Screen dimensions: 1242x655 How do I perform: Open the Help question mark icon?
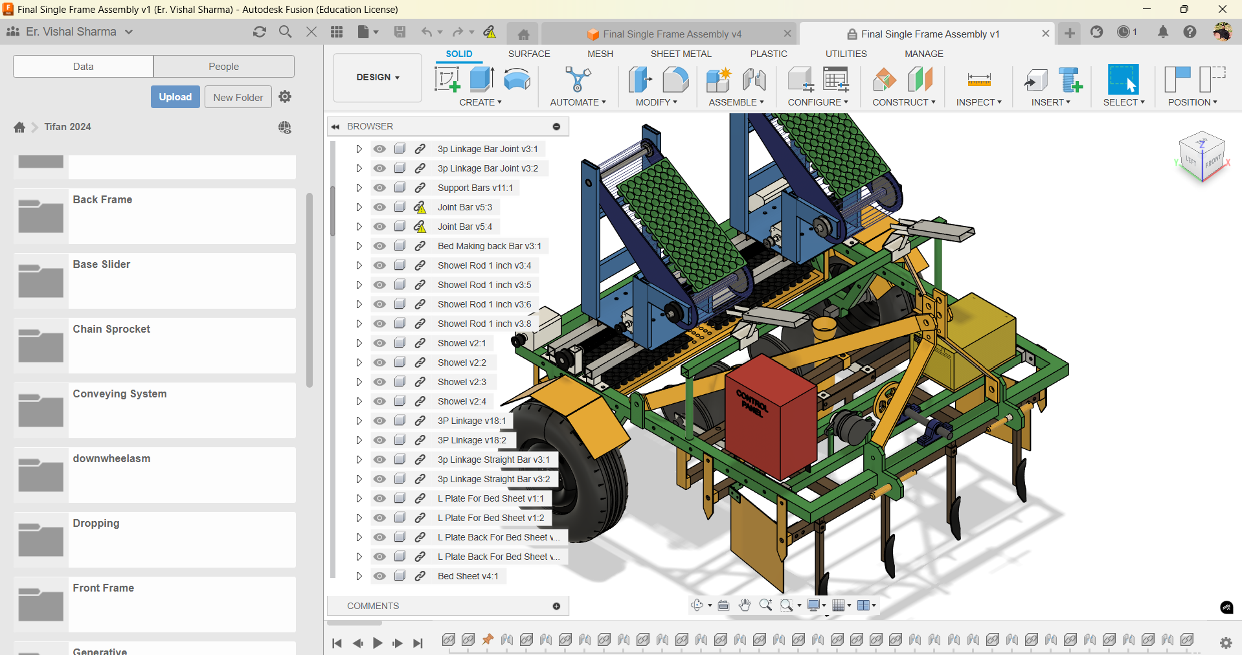pyautogui.click(x=1190, y=32)
